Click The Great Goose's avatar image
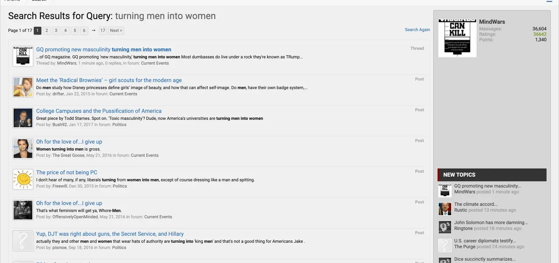Viewport: 559px width, 263px height. pyautogui.click(x=23, y=148)
